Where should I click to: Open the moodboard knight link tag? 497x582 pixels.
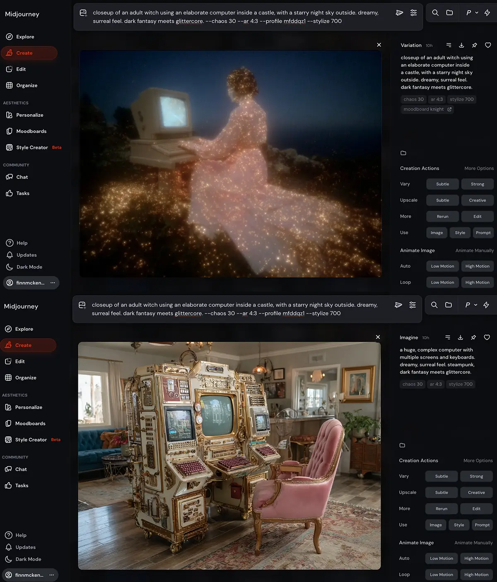(x=427, y=109)
